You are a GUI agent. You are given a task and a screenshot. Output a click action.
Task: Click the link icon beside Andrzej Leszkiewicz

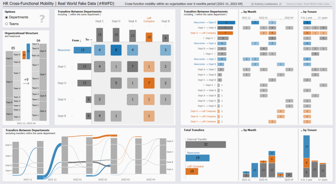click(x=280, y=4)
